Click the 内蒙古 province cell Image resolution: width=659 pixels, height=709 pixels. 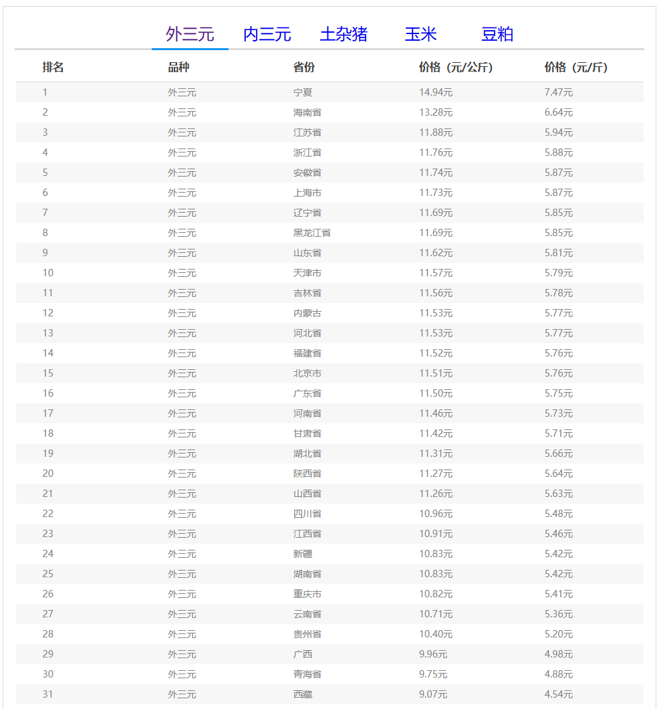[307, 313]
